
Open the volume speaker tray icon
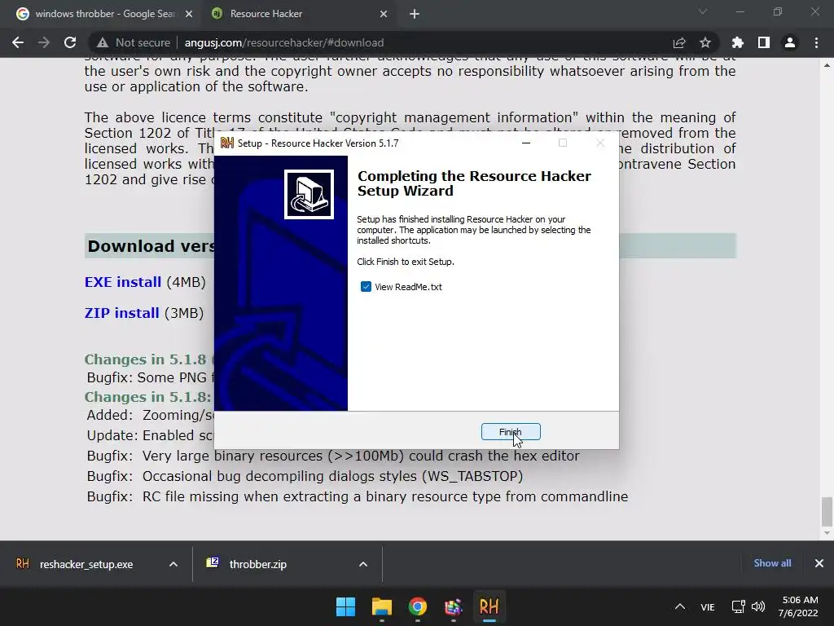click(758, 606)
